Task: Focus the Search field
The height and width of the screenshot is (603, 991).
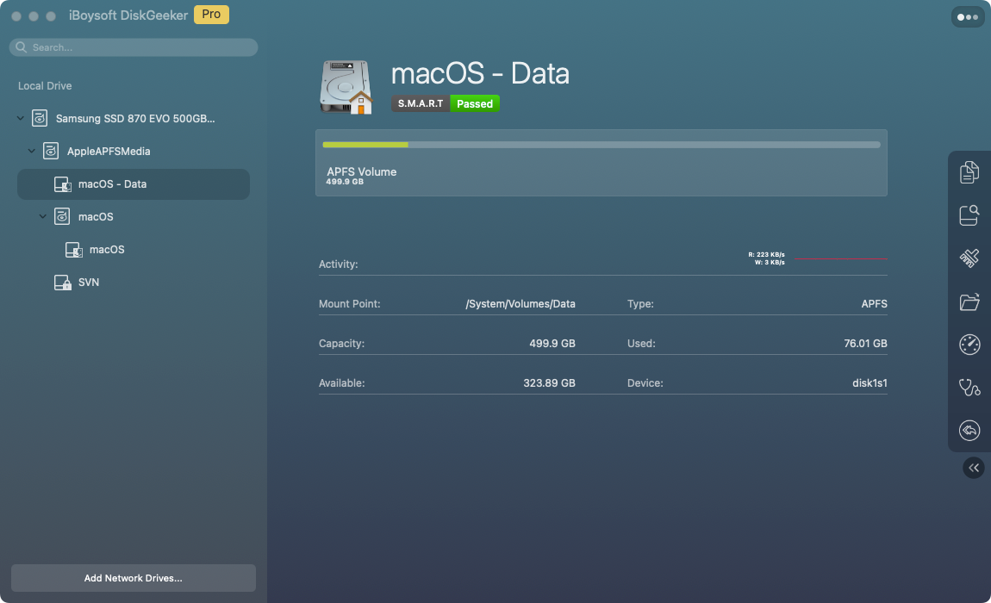Action: point(134,47)
